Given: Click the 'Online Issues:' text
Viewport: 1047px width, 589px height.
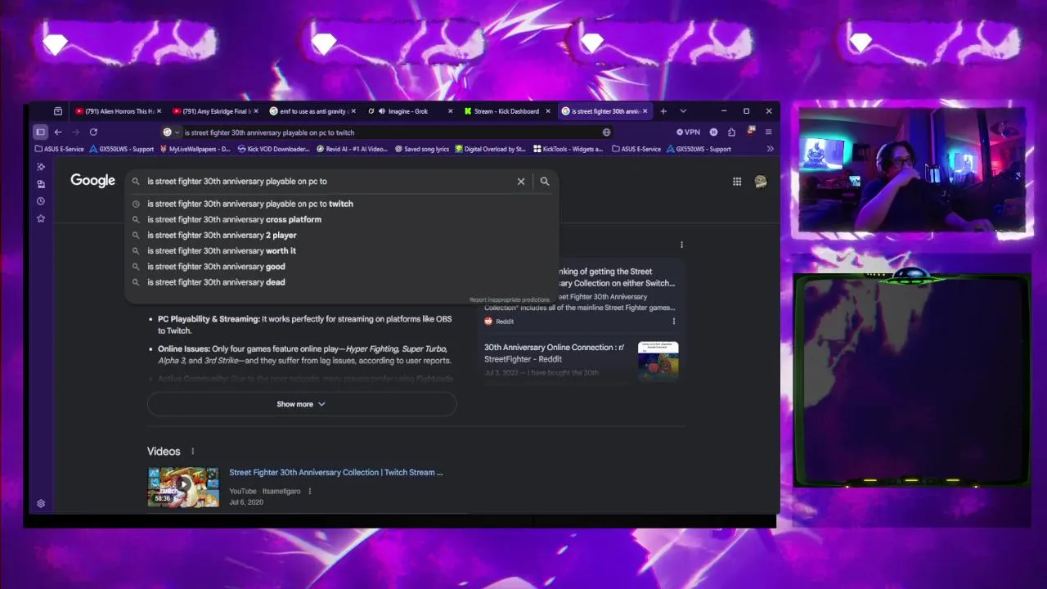Looking at the screenshot, I should click(x=184, y=349).
